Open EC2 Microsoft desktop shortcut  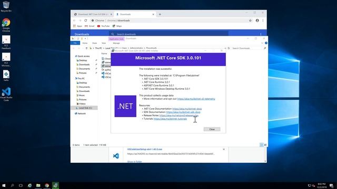[6, 59]
